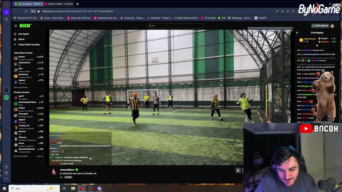Click the IRL category link
Image resolution: width=342 pixels, height=192 pixels.
click(61, 177)
